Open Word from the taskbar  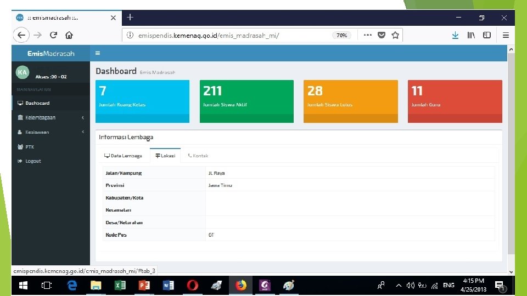[x=169, y=286]
